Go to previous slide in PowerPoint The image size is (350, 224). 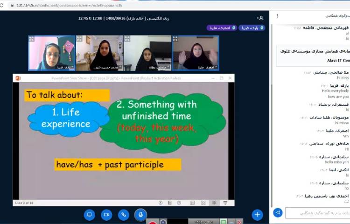click(x=161, y=203)
